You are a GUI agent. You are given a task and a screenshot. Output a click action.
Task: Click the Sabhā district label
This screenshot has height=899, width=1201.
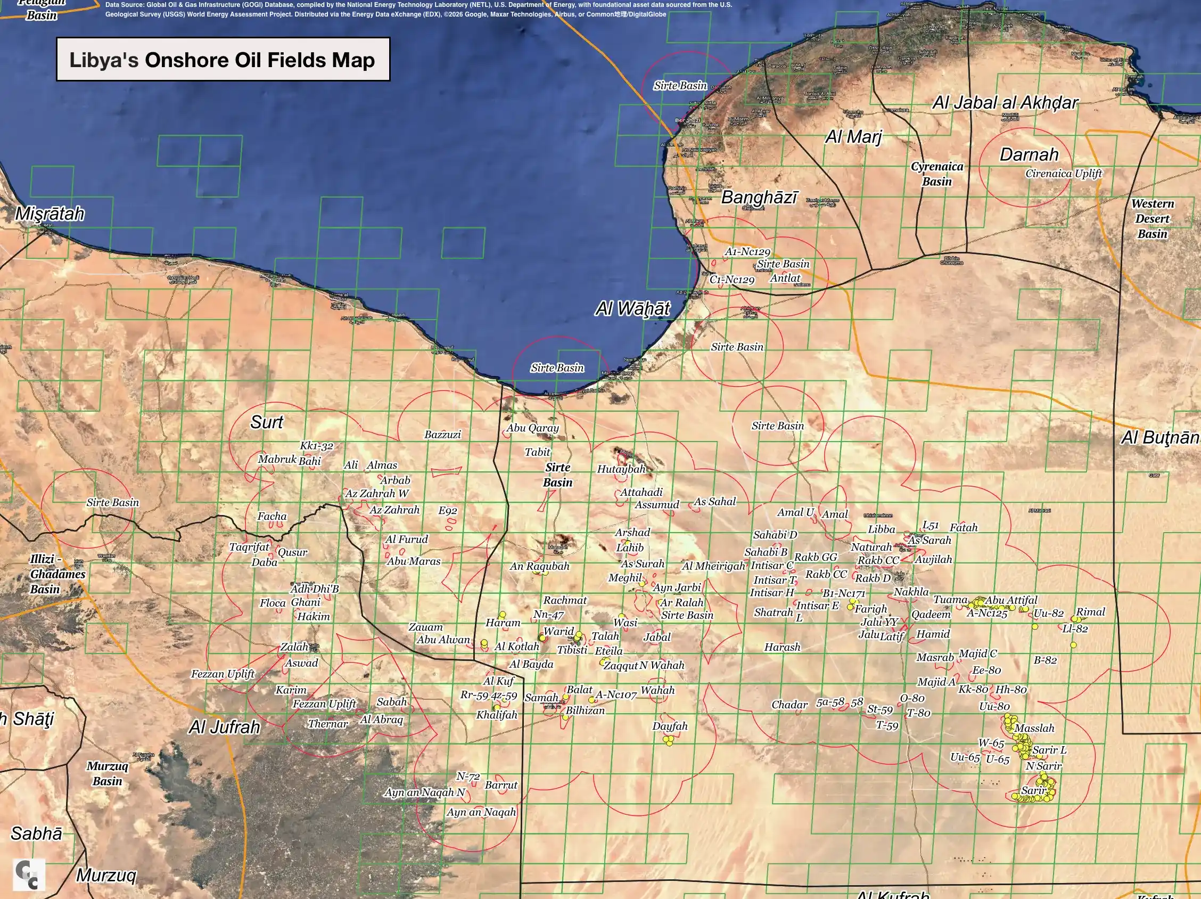click(x=36, y=833)
